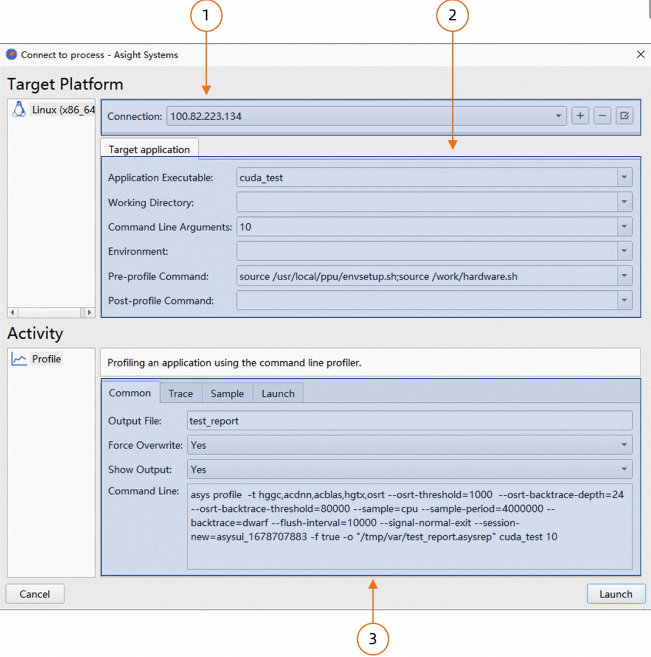The image size is (651, 657).
Task: Click the platform list left scroll arrow
Action: click(13, 312)
